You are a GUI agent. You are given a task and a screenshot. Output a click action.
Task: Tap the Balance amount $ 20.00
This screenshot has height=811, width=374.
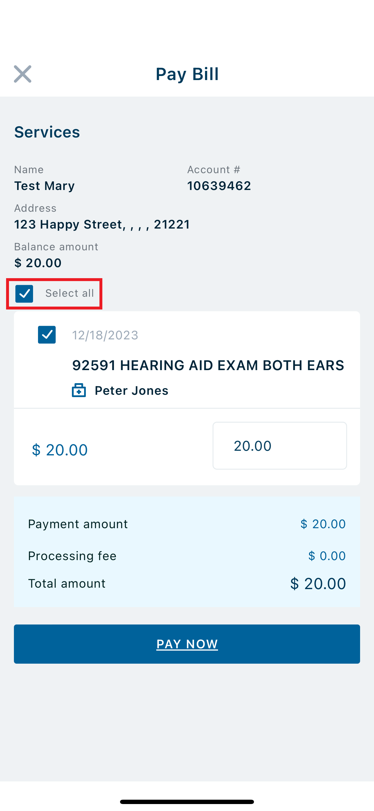[38, 263]
